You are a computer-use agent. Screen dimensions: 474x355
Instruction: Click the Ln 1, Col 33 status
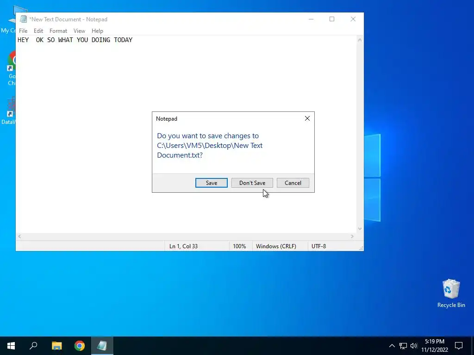point(183,246)
